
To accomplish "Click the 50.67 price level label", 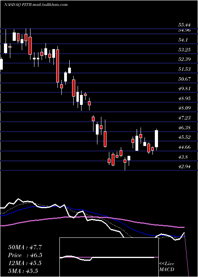I will pyautogui.click(x=185, y=79).
